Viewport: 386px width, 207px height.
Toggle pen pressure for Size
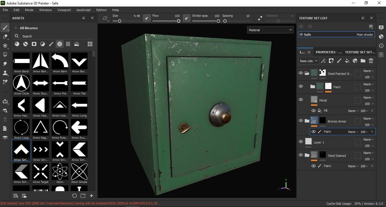click(x=147, y=18)
